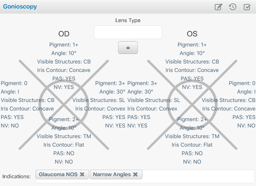
Task: Remove the Glaucoma NOS indication tag
Action: click(82, 174)
